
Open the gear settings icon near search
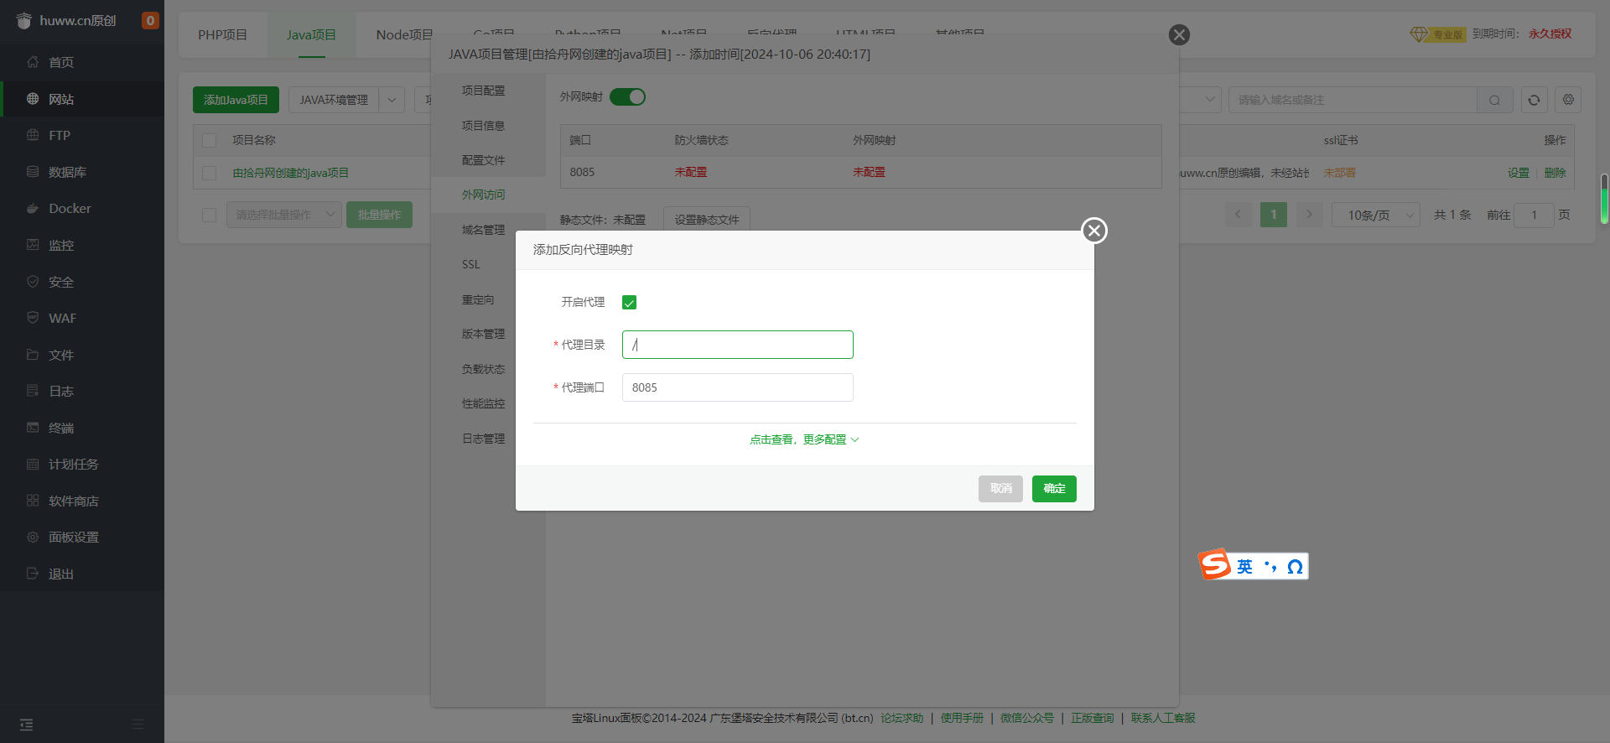click(1568, 100)
